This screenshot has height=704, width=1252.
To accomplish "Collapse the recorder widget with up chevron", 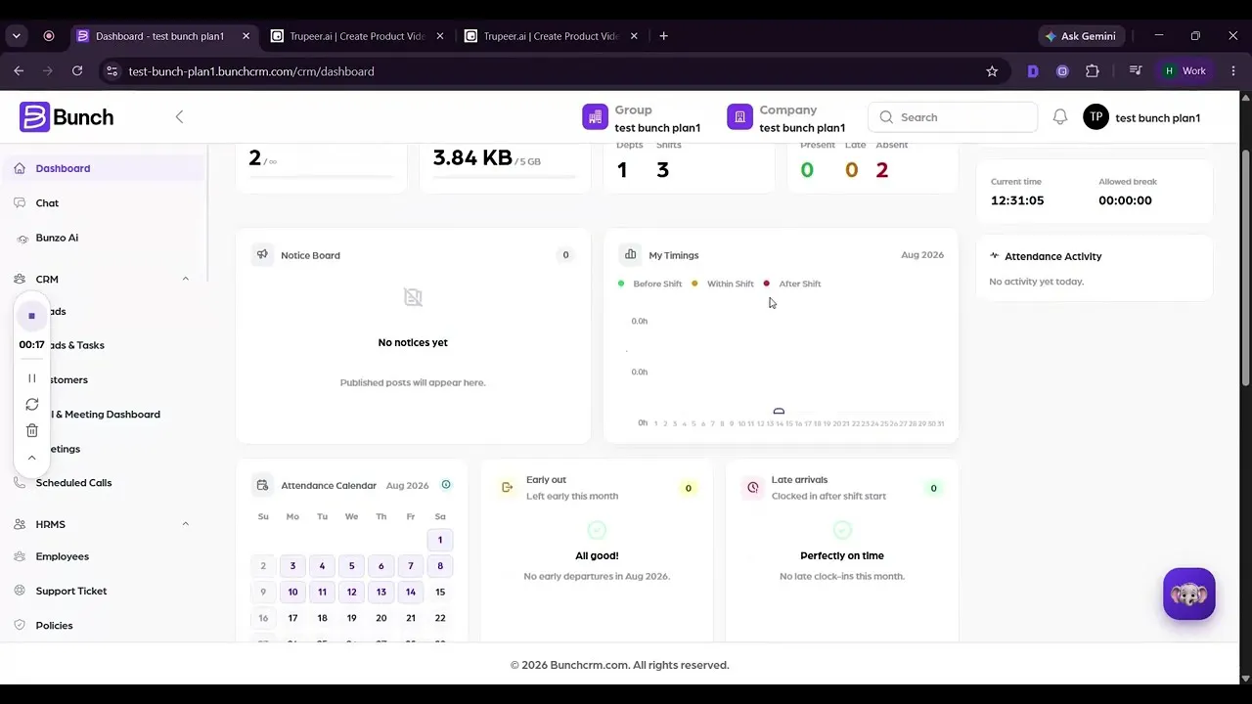I will point(31,458).
